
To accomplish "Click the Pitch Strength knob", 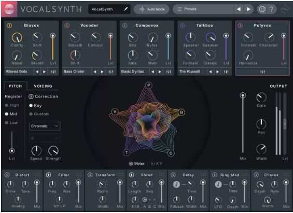I will 53,151.
